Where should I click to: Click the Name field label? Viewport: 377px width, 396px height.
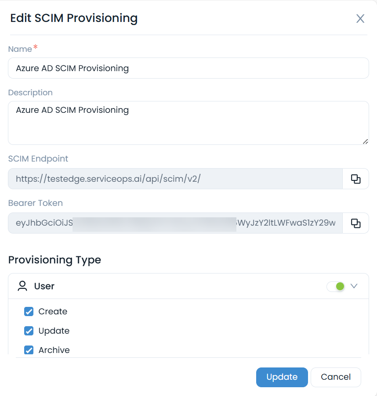tap(20, 49)
